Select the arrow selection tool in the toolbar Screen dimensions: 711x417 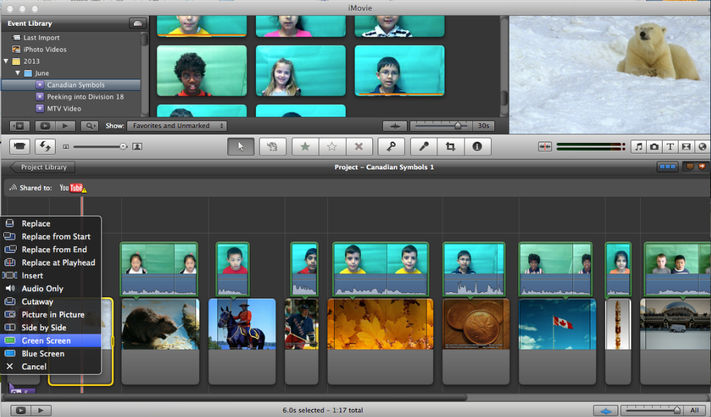[x=241, y=146]
